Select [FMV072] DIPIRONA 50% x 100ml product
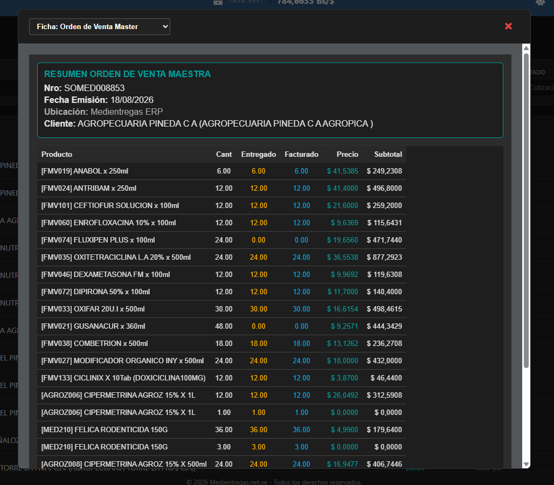Image resolution: width=554 pixels, height=485 pixels. [x=95, y=292]
